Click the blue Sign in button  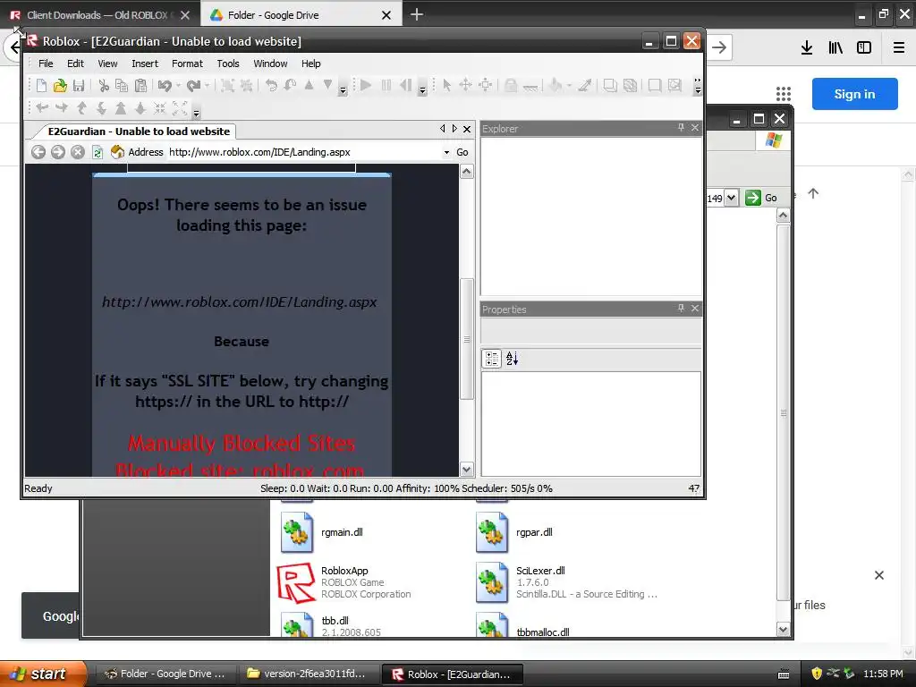point(854,94)
